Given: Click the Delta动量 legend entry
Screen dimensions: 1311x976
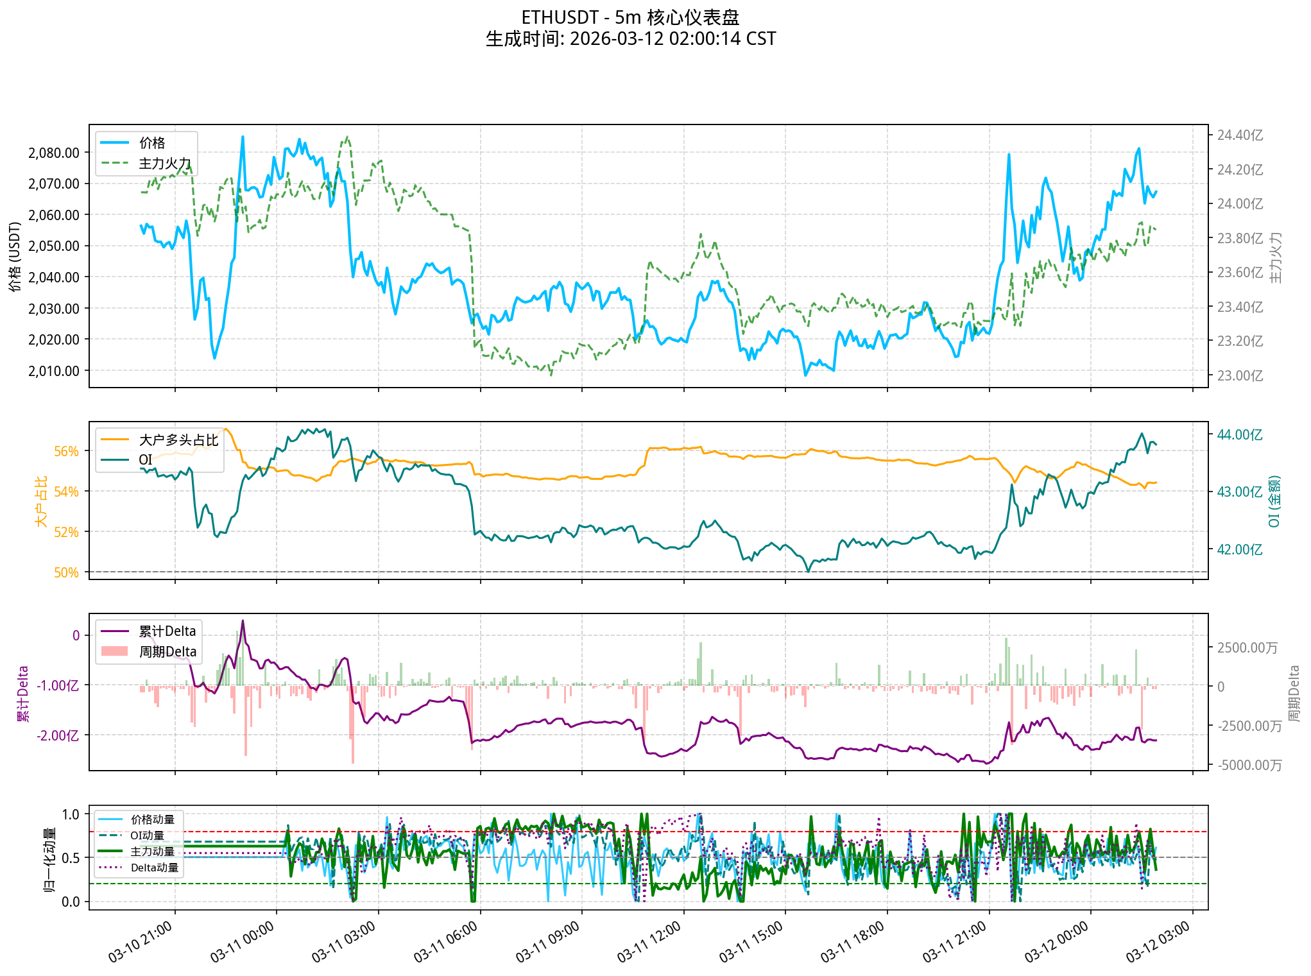Looking at the screenshot, I should pos(154,868).
